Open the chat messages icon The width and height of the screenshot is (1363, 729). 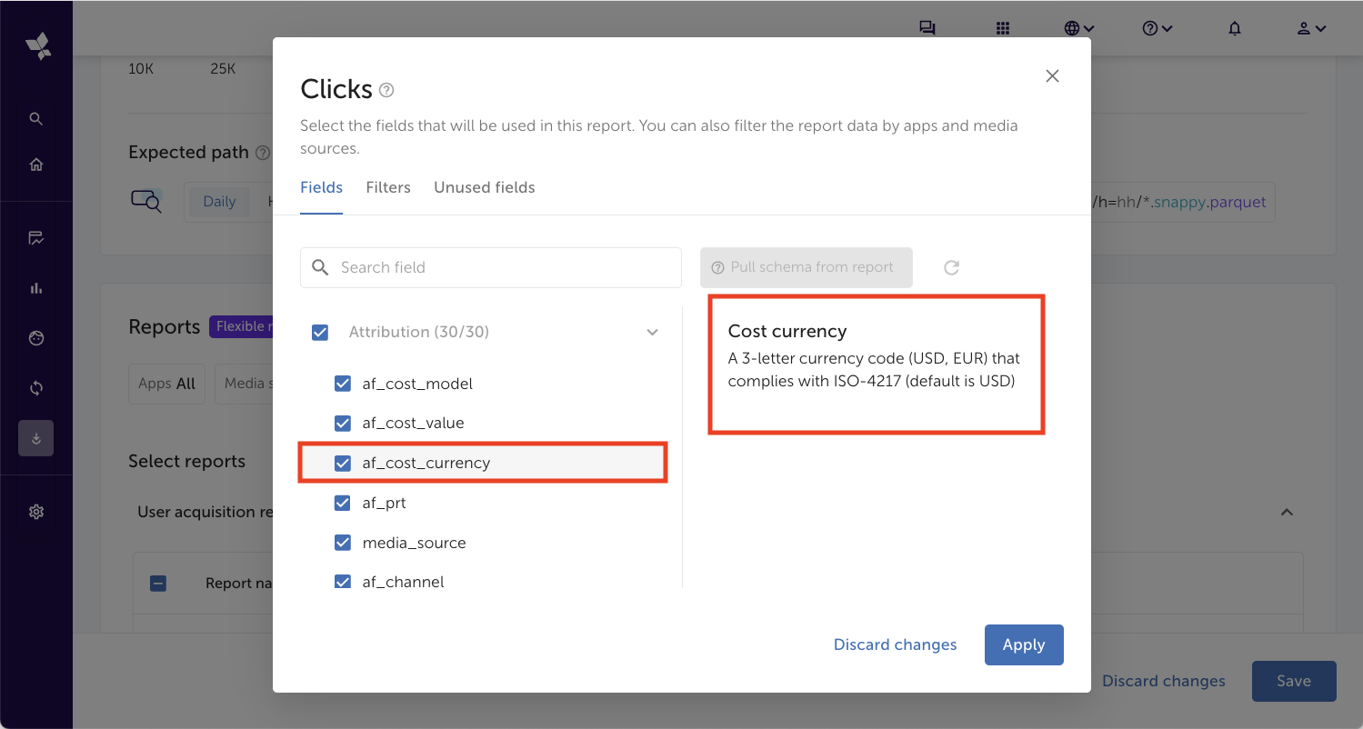[927, 28]
